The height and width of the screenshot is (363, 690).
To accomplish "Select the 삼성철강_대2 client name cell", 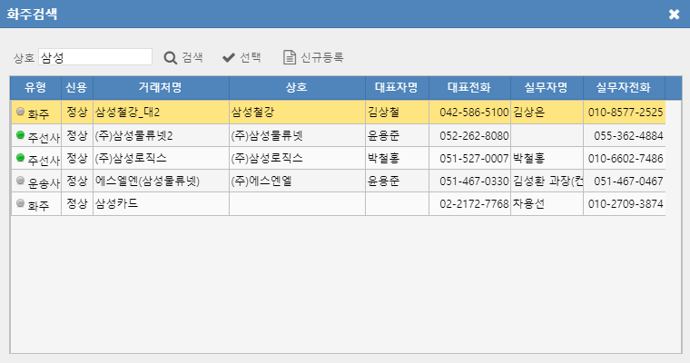I will click(161, 113).
